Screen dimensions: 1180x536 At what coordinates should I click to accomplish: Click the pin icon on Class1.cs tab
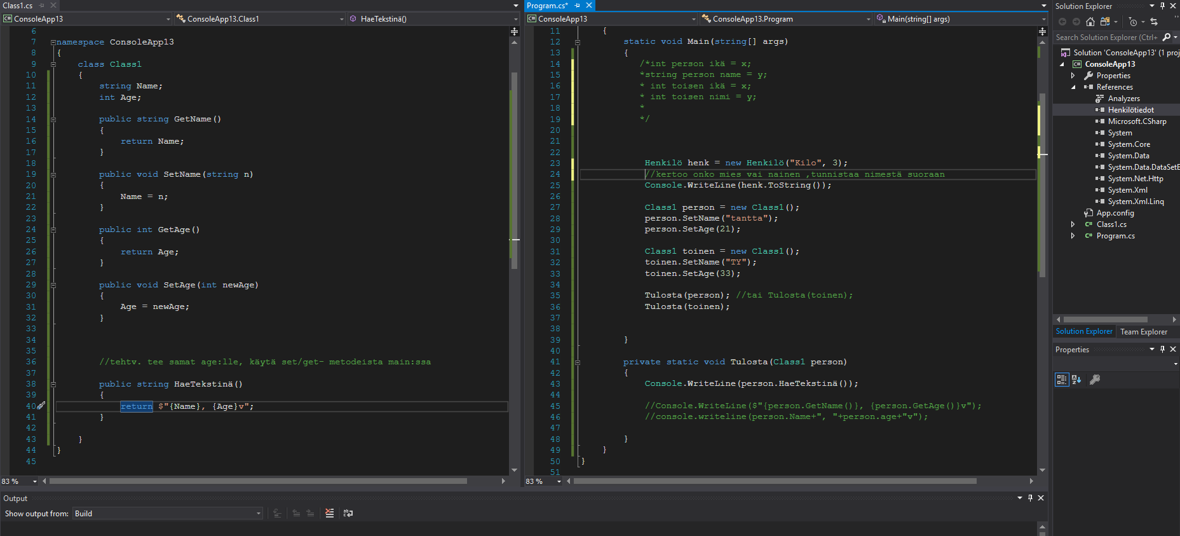[42, 6]
